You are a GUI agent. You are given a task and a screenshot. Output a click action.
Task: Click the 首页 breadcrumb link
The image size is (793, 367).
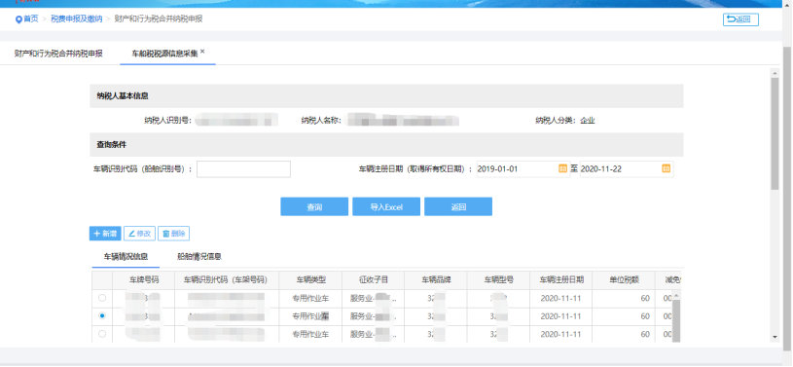pyautogui.click(x=31, y=18)
